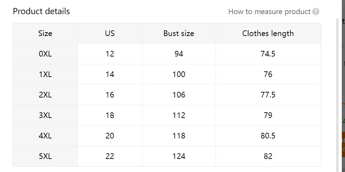Click the US size 18 cell
The image size is (345, 172).
110,115
